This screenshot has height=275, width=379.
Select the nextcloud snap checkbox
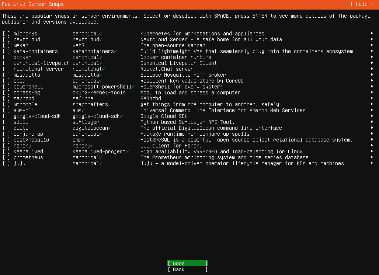(6, 39)
